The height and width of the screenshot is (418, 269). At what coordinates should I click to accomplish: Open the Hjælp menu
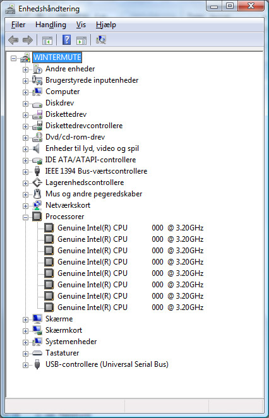[x=106, y=25]
